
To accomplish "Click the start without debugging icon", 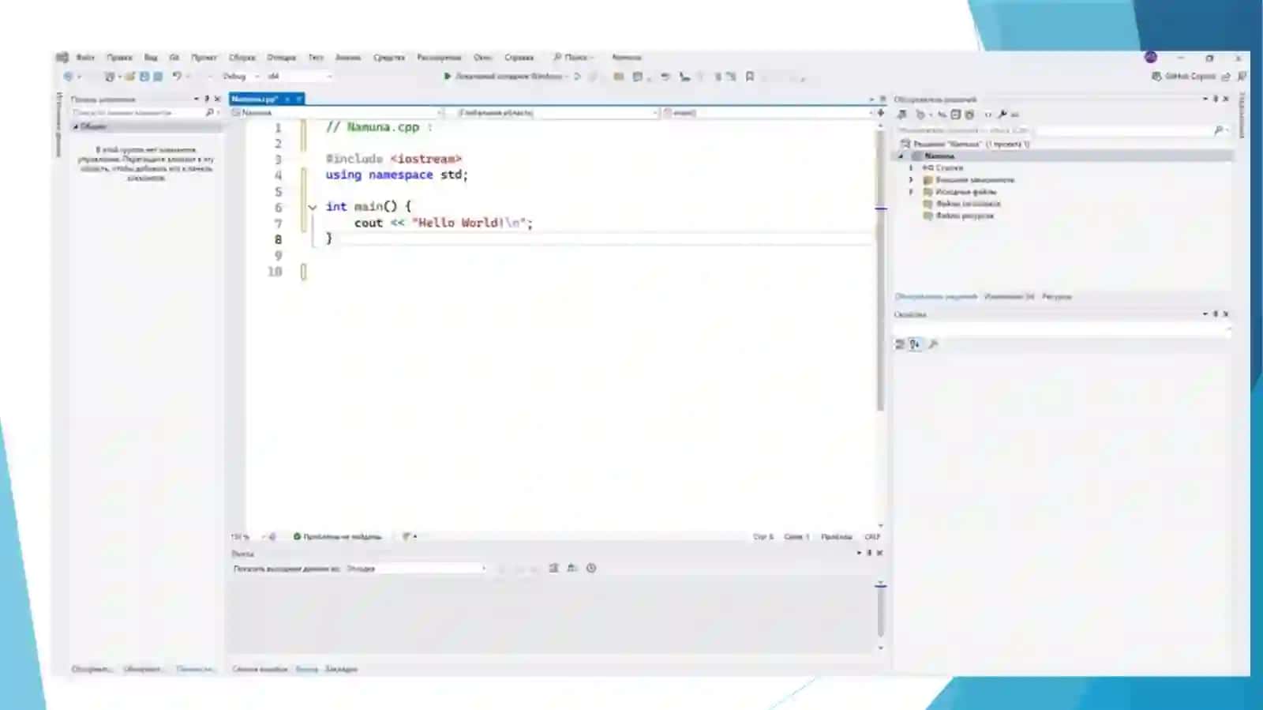I will click(x=577, y=77).
